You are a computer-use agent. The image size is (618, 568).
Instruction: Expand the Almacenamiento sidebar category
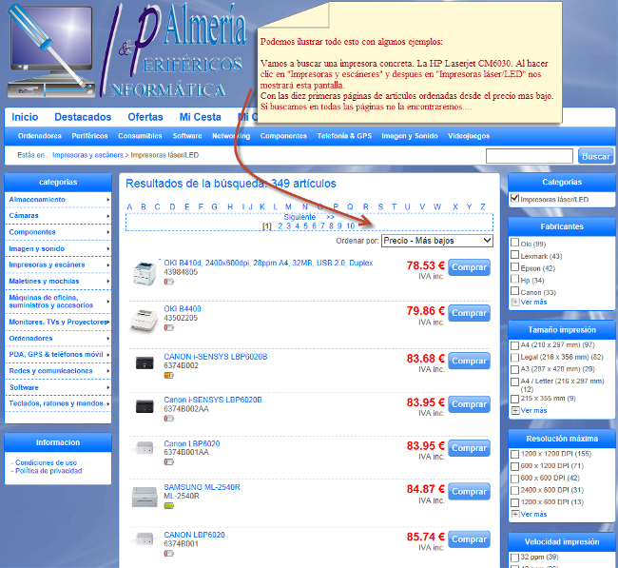57,200
